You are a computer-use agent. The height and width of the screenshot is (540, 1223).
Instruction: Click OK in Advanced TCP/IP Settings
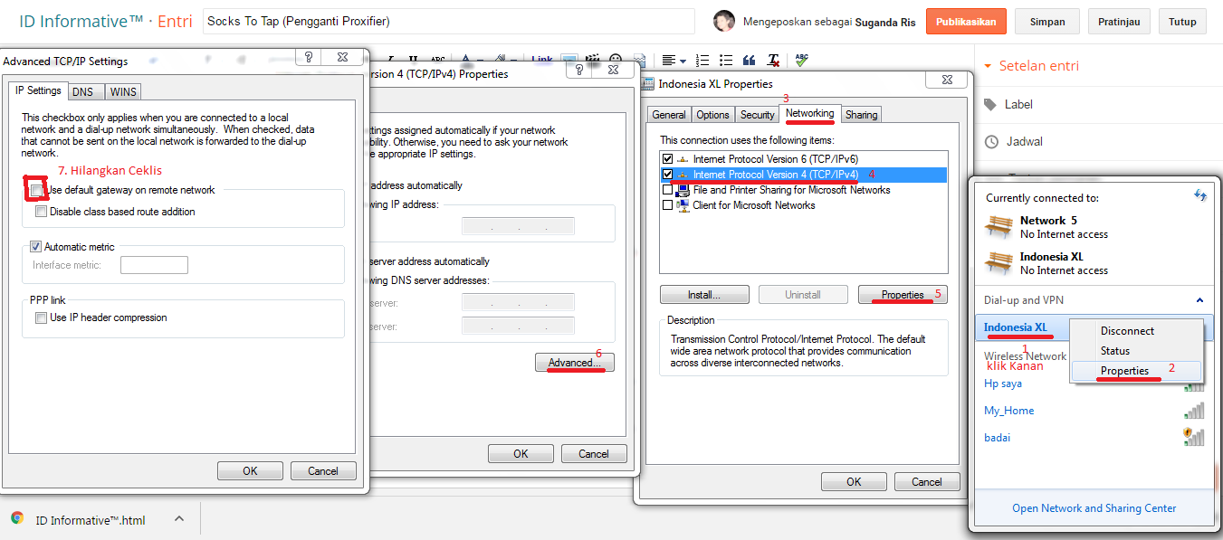(250, 471)
